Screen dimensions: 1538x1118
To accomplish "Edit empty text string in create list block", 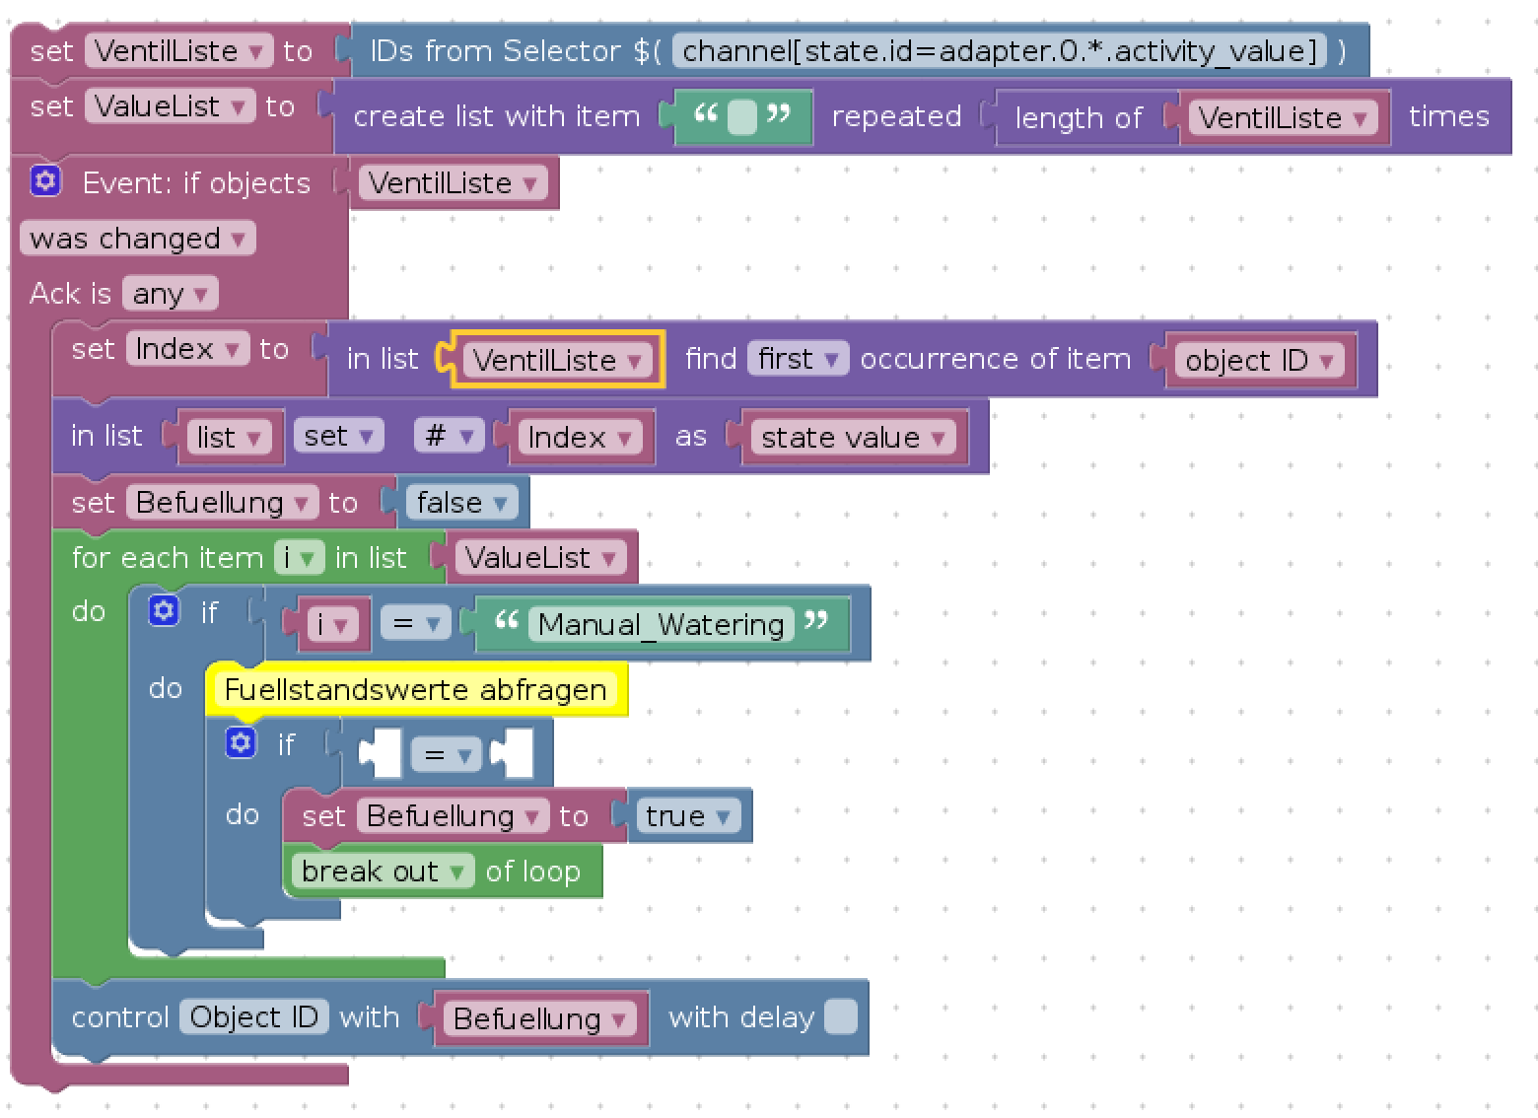I will coord(742,118).
